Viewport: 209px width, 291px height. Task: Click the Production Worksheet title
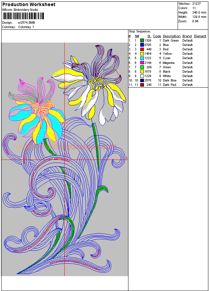click(29, 4)
